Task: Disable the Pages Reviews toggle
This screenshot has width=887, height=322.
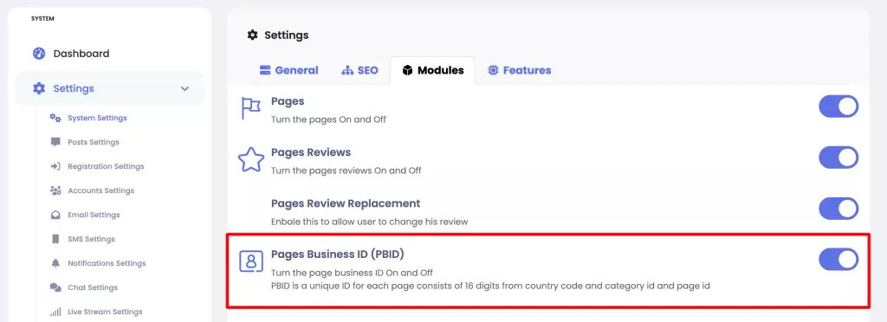Action: click(838, 158)
